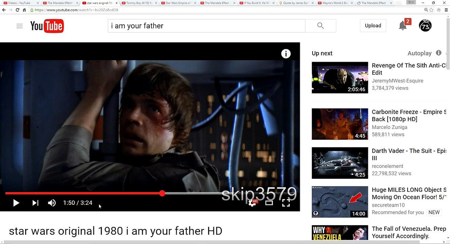Switch to 'Tommy Boy (4/10)' tab
This screenshot has width=450, height=244.
pos(139,3)
